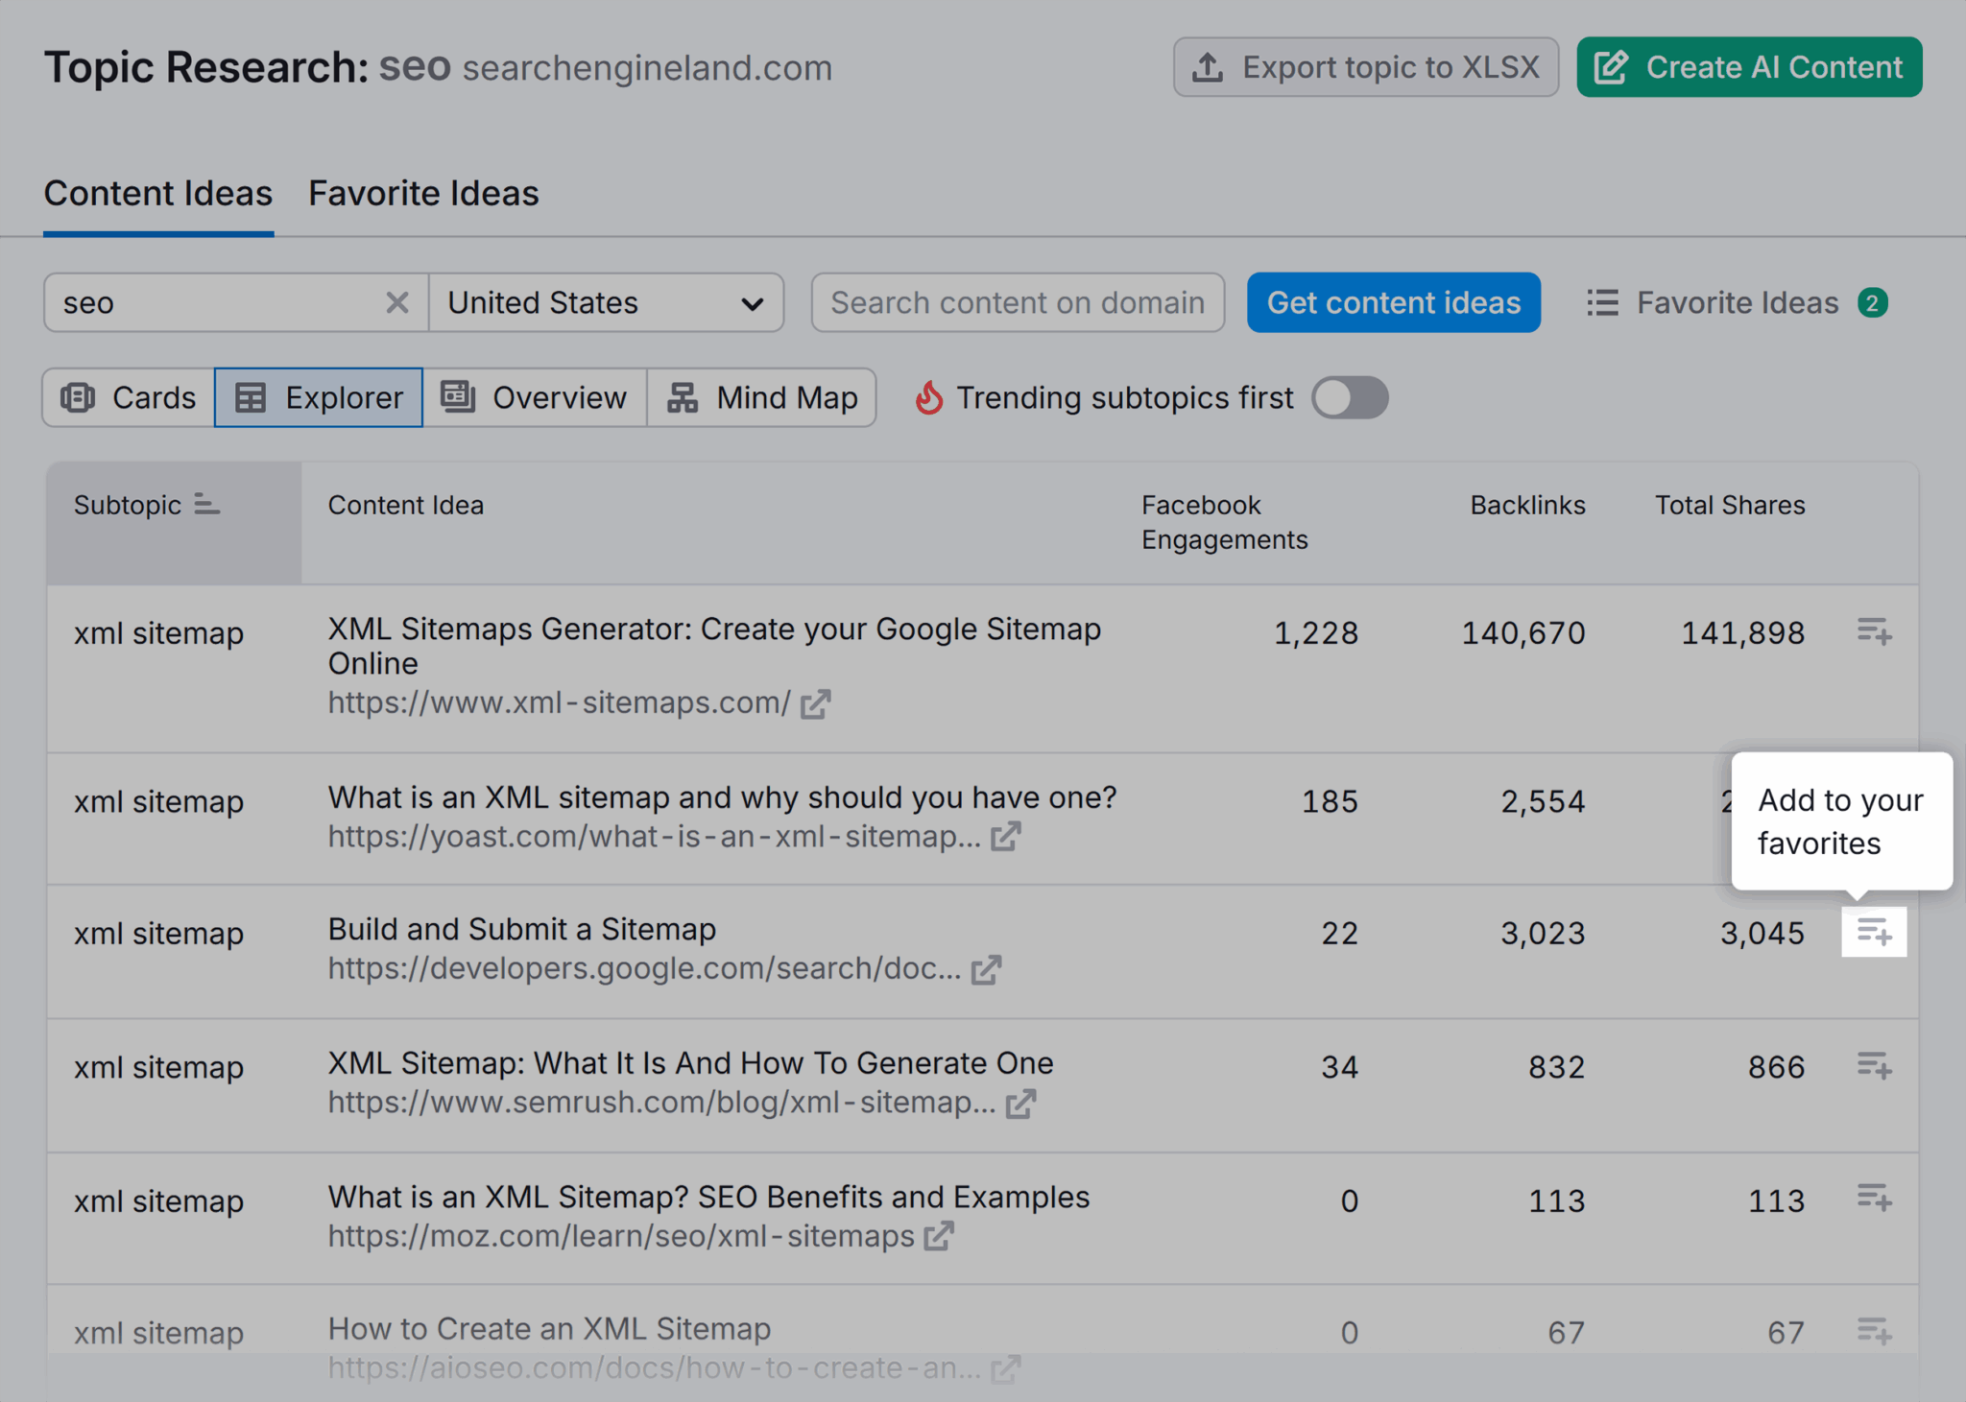This screenshot has width=1966, height=1402.
Task: Add semrush XML Sitemap row to favorites
Action: (x=1874, y=1066)
